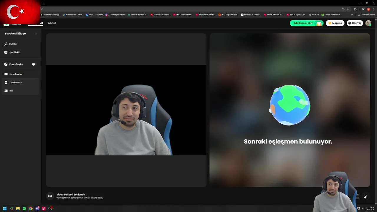Viewport: 377px width, 212px height.
Task: Open Discord from the taskbar
Action: tap(37, 208)
